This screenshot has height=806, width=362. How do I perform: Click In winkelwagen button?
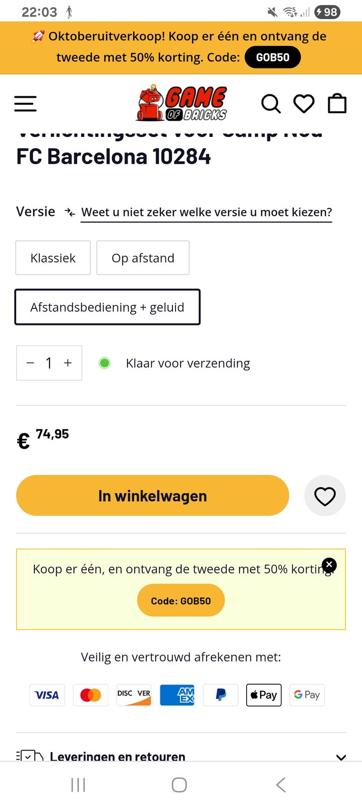152,496
